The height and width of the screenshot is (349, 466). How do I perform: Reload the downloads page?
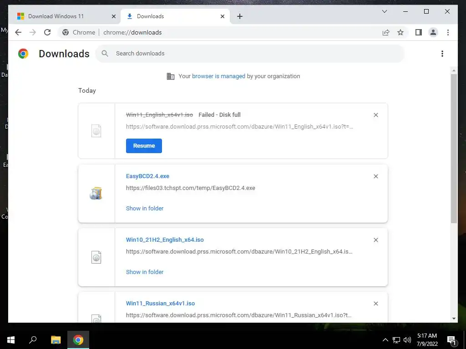coord(47,32)
